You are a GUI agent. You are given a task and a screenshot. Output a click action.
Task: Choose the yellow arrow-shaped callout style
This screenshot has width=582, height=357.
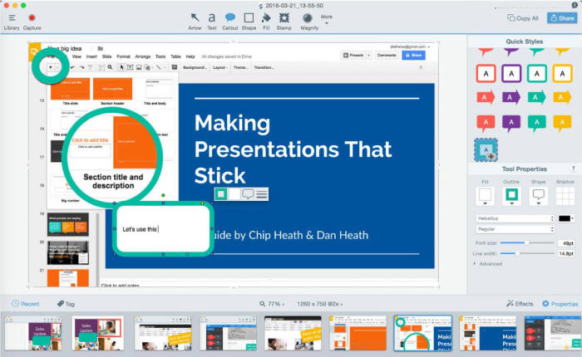(562, 97)
